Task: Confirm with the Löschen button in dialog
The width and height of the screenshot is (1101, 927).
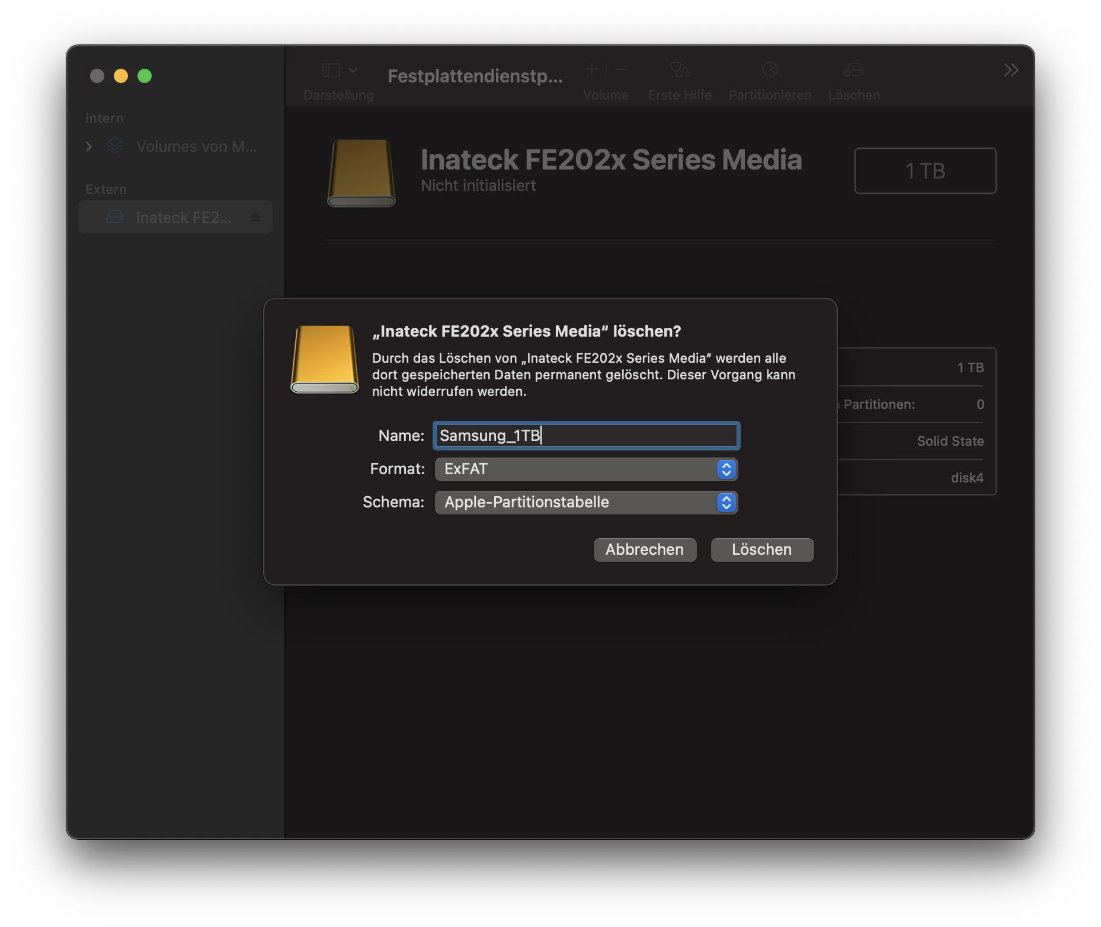Action: 762,550
